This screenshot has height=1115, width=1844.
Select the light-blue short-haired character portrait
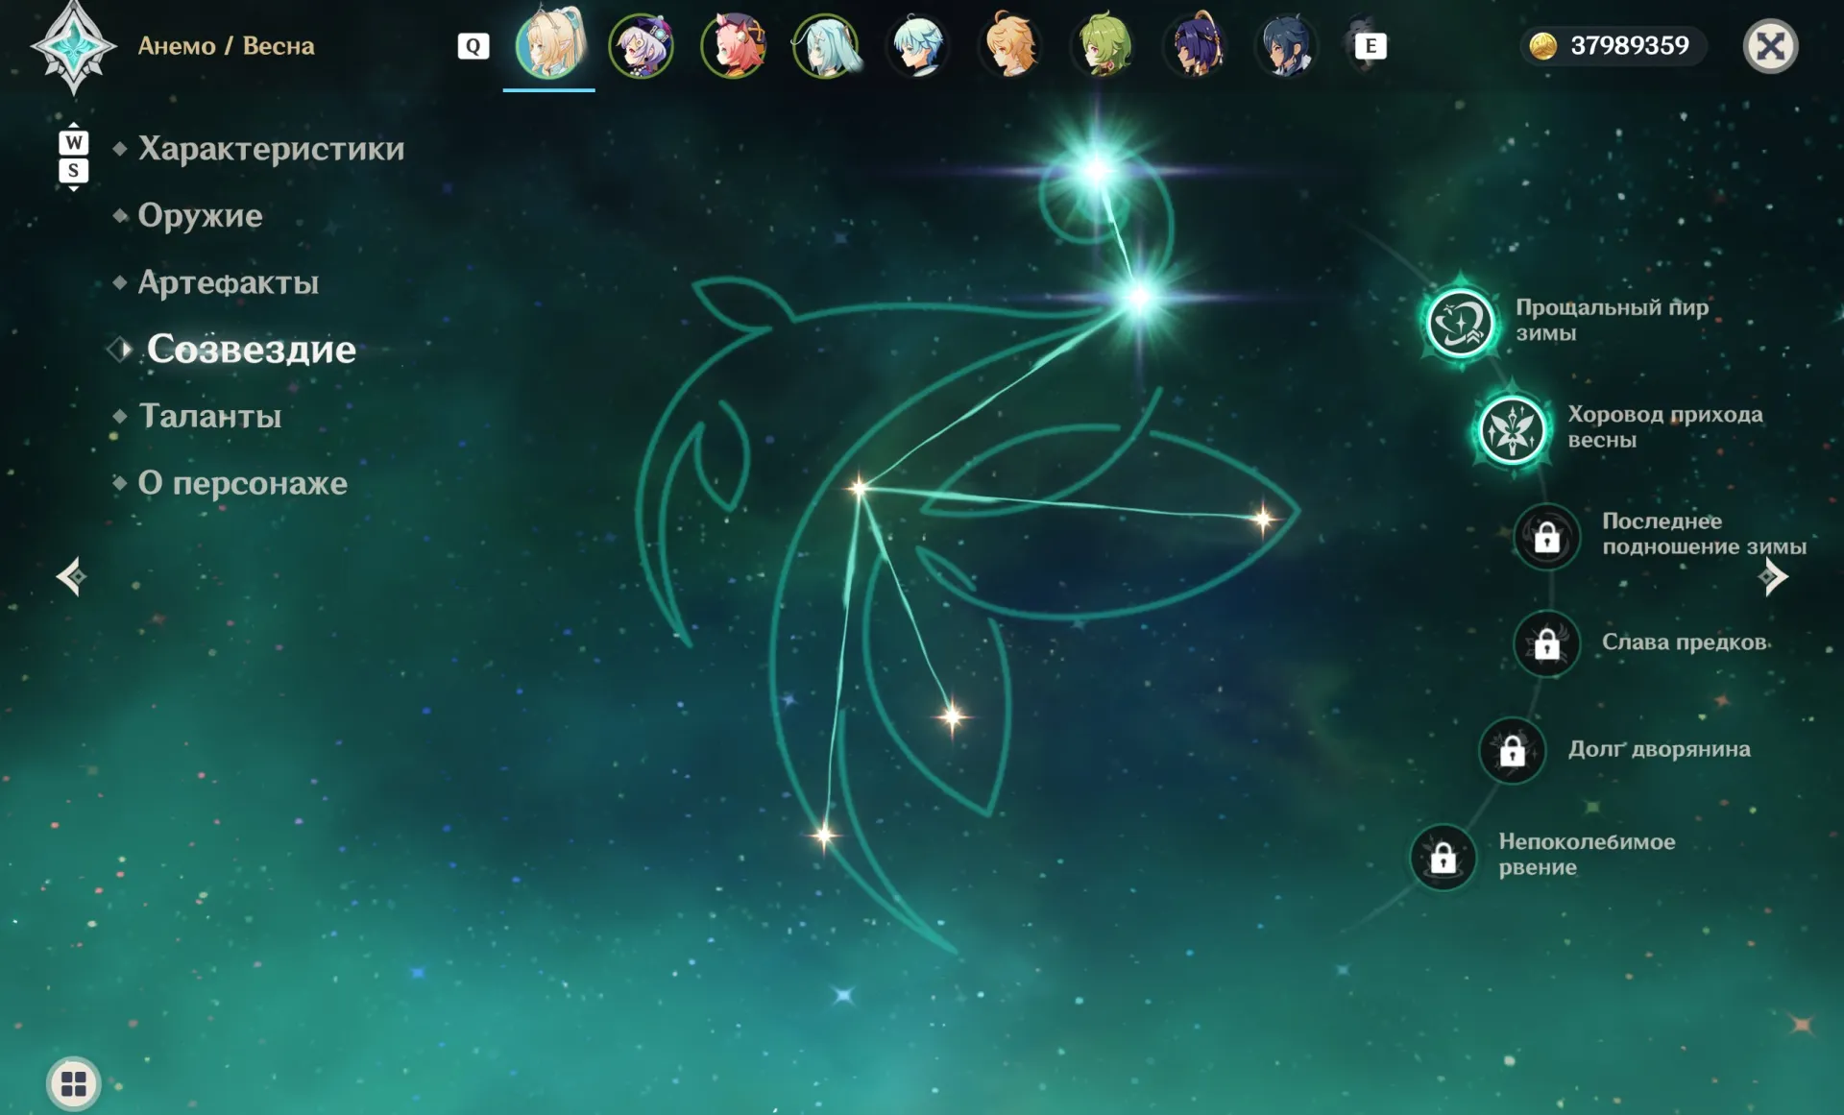pos(918,44)
